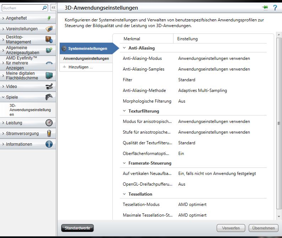
Task: Change the Anti-Aliasing-Modus setting value
Action: (214, 58)
